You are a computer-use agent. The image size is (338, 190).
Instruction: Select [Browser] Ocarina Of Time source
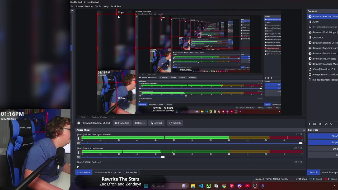(x=323, y=43)
